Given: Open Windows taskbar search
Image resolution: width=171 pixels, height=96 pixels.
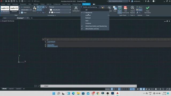Looking at the screenshot, I should click(59, 93).
